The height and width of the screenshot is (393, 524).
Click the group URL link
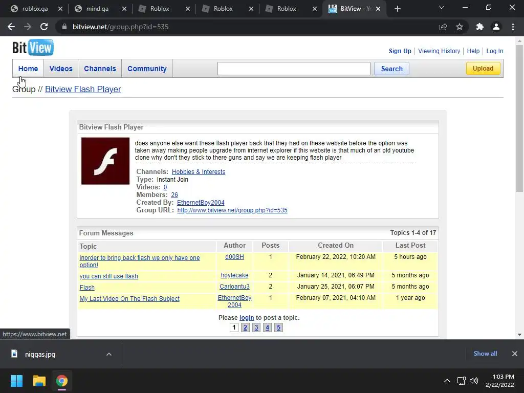(x=232, y=210)
